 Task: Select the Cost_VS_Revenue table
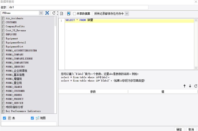[x=16, y=31]
